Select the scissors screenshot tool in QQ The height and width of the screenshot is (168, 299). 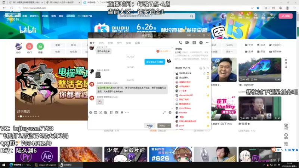(x=101, y=113)
